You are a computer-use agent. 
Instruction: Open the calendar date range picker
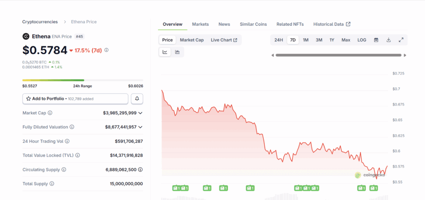pos(376,40)
